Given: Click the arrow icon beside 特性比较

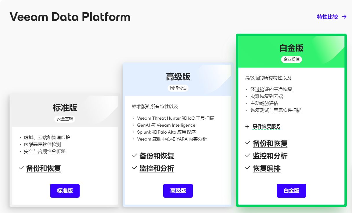Looking at the screenshot, I should click(x=344, y=17).
